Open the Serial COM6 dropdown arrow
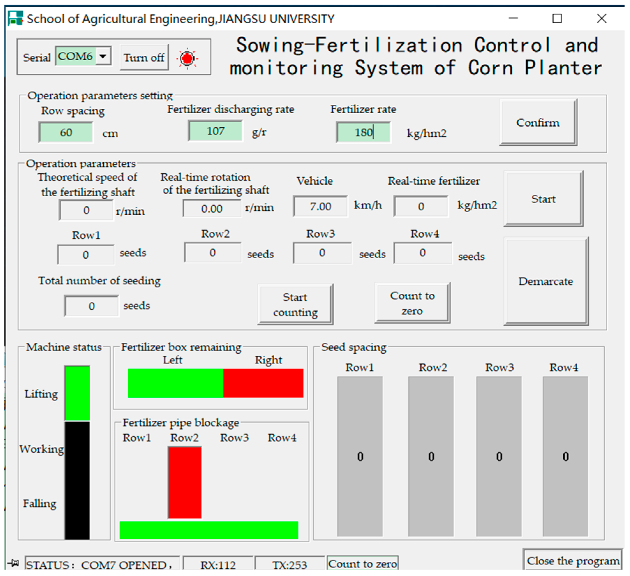The image size is (630, 576). (103, 56)
